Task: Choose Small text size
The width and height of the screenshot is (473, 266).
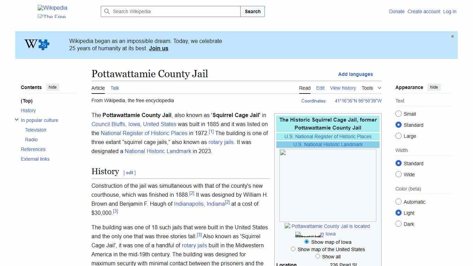Action: [399, 114]
